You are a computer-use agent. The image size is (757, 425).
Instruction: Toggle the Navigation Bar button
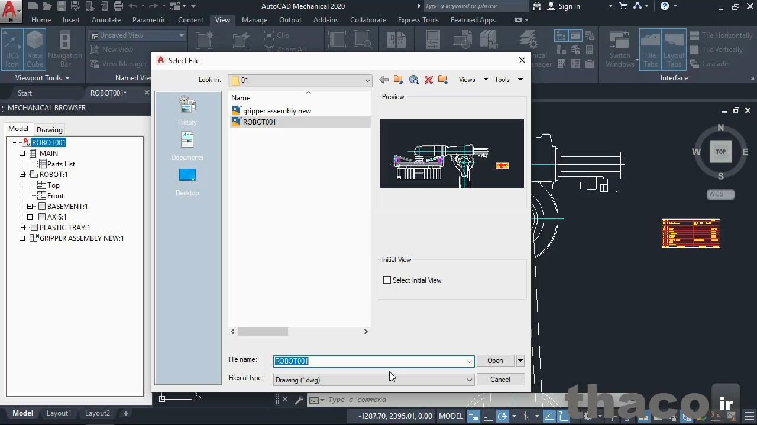coord(65,49)
